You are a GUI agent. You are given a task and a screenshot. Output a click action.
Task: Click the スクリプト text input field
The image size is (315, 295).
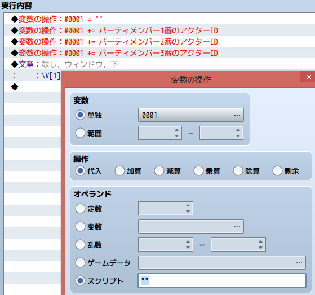(222, 280)
